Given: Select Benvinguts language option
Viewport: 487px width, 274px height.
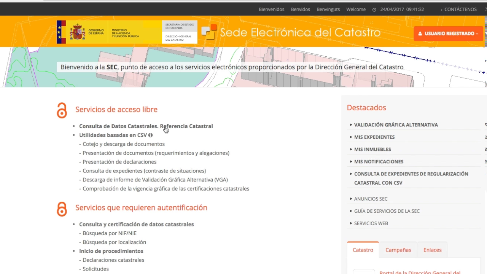Looking at the screenshot, I should click(328, 10).
